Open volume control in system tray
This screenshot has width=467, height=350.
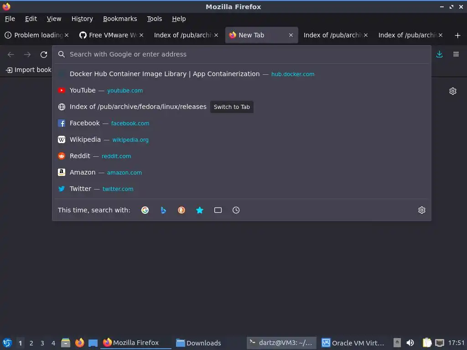pyautogui.click(x=410, y=343)
